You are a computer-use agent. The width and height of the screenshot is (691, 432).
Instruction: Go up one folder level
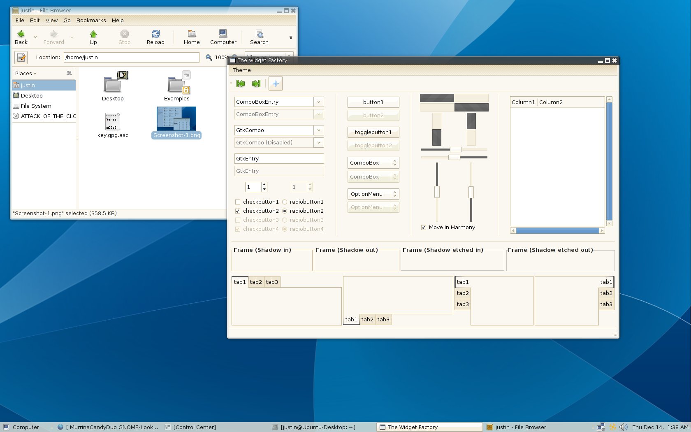tap(93, 37)
